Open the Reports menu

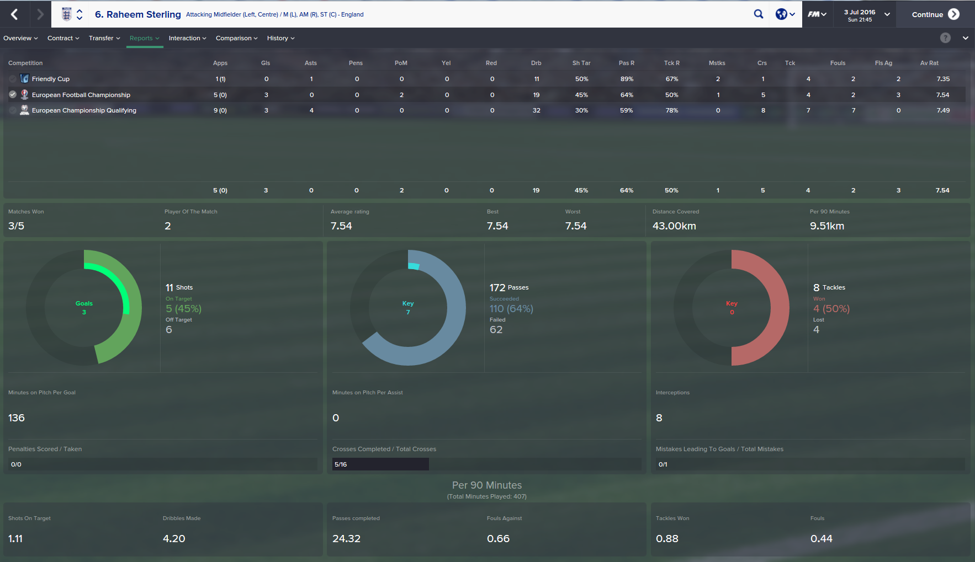145,38
